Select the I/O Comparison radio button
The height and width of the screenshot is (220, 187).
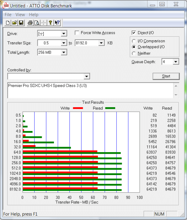(x=134, y=41)
